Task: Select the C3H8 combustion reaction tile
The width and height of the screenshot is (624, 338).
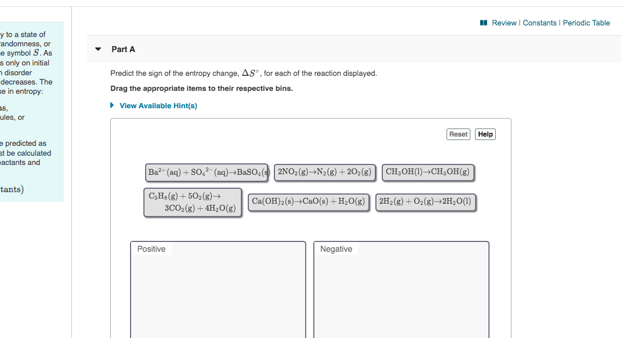Action: (x=192, y=203)
